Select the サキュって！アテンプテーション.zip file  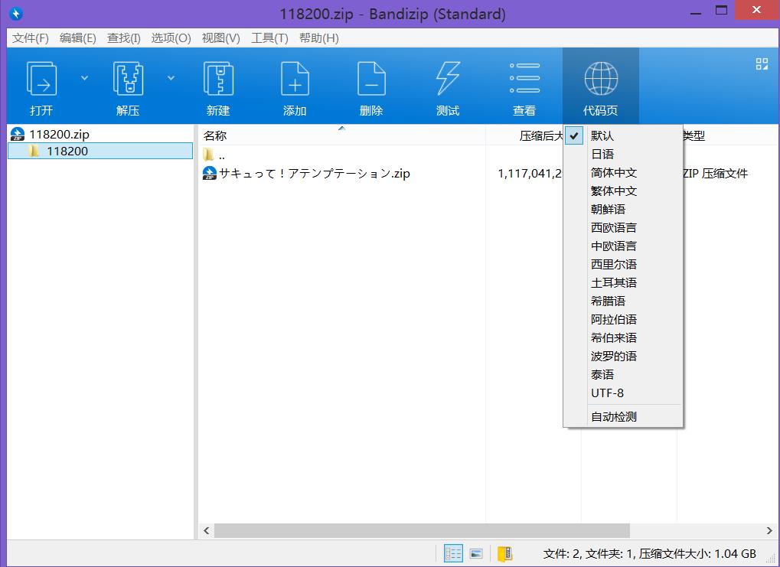click(x=314, y=174)
